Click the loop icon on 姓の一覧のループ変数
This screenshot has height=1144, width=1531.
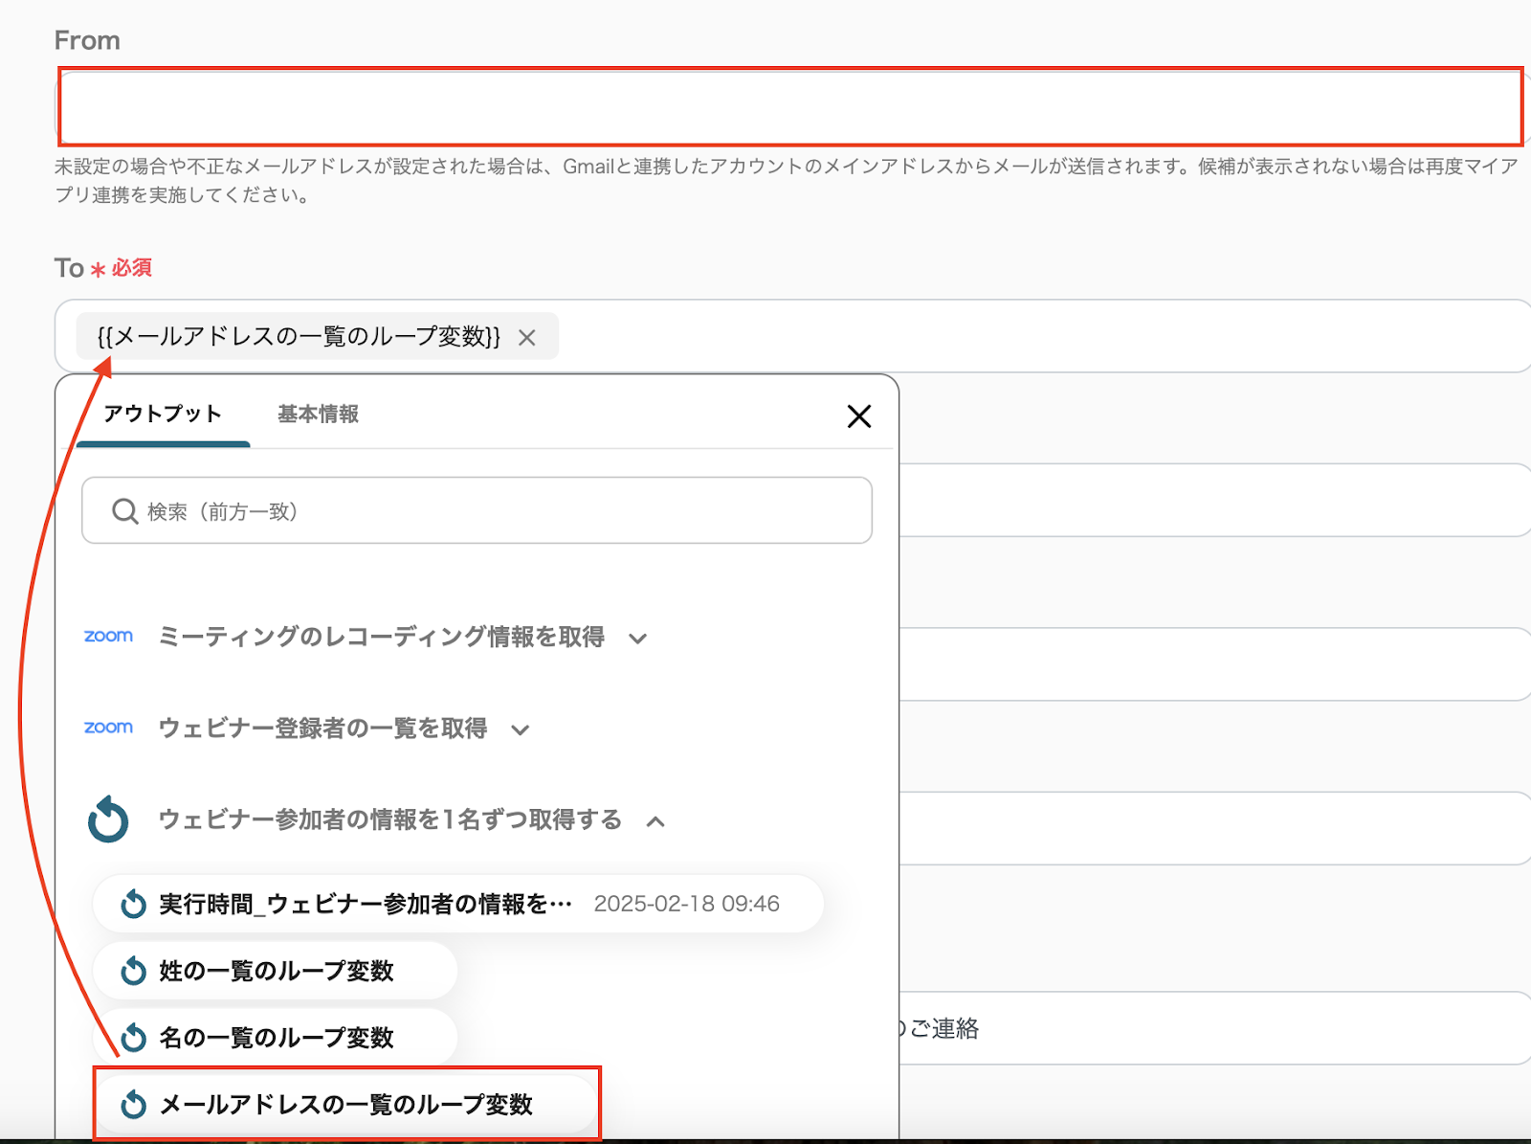coord(134,971)
